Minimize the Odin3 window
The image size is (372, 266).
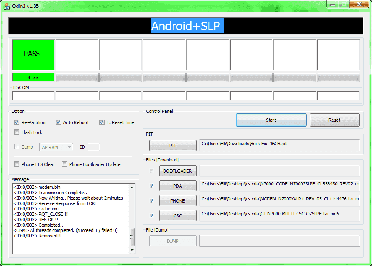point(333,4)
